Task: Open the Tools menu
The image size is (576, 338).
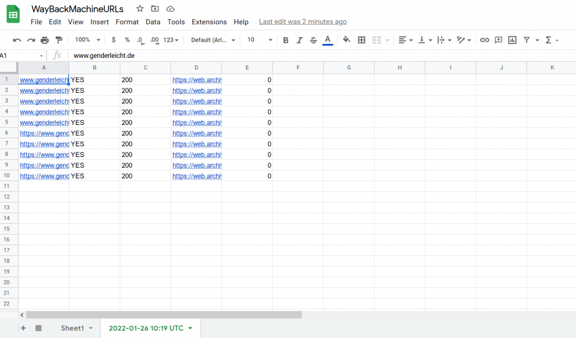Action: pos(176,22)
